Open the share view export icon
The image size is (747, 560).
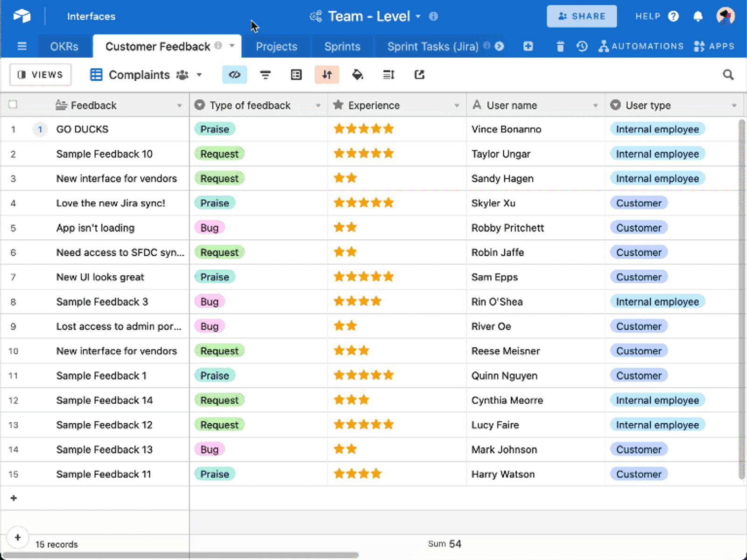419,75
